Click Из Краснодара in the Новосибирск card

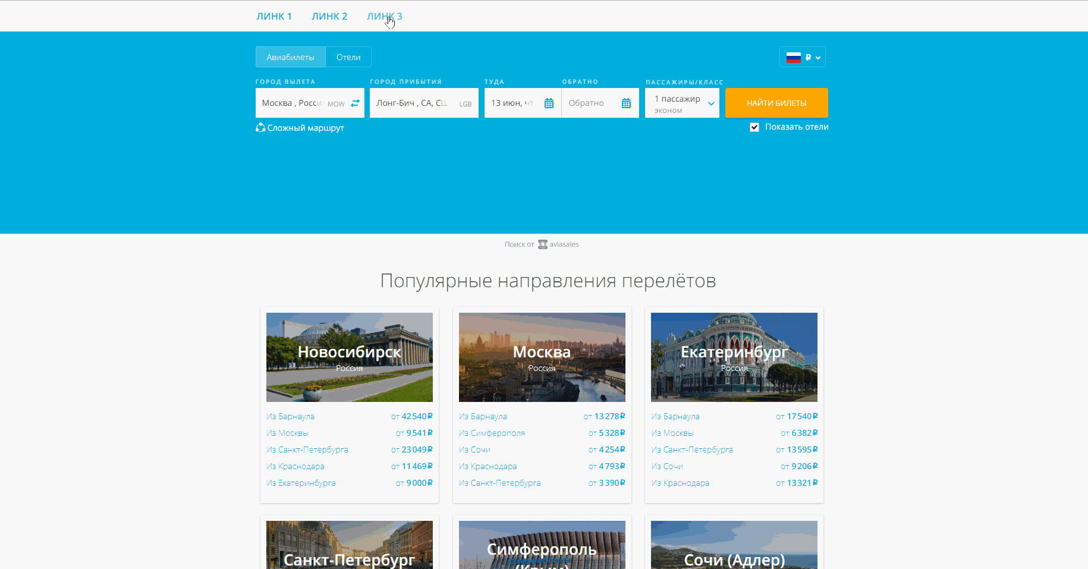pyautogui.click(x=295, y=466)
